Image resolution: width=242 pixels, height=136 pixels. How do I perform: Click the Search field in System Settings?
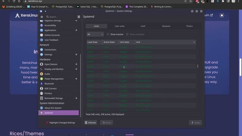click(60, 17)
